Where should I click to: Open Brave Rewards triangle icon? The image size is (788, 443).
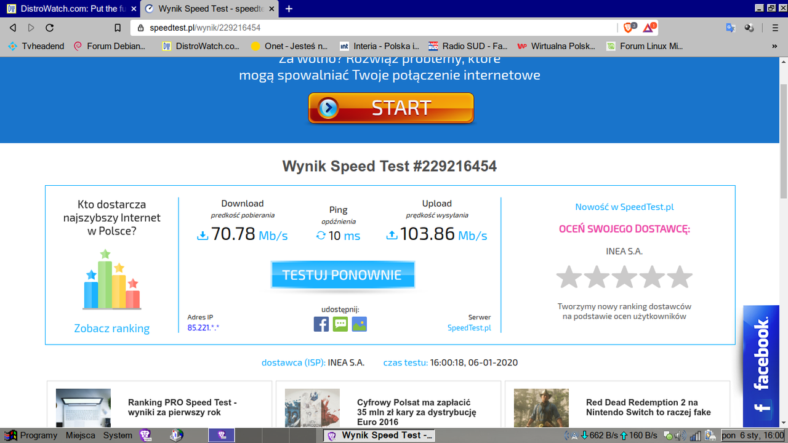pos(649,28)
